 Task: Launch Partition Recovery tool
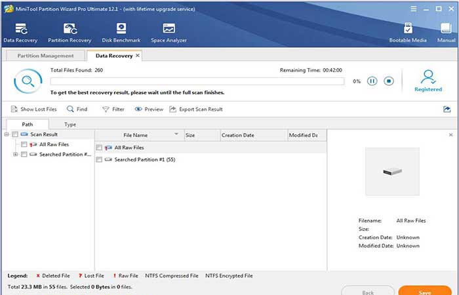(x=70, y=33)
